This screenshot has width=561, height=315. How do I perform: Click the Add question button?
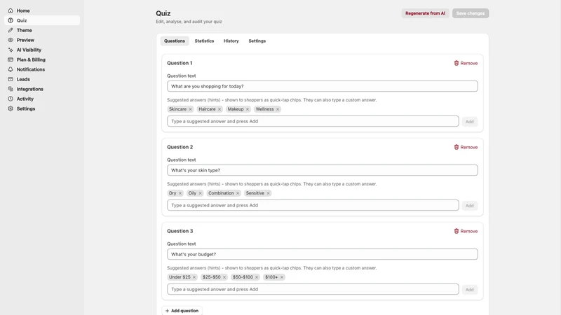tap(182, 311)
